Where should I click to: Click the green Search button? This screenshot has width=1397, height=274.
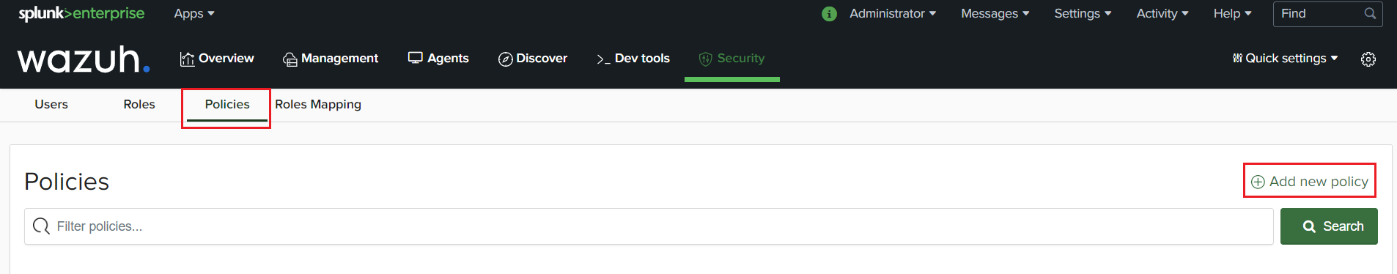pyautogui.click(x=1329, y=226)
